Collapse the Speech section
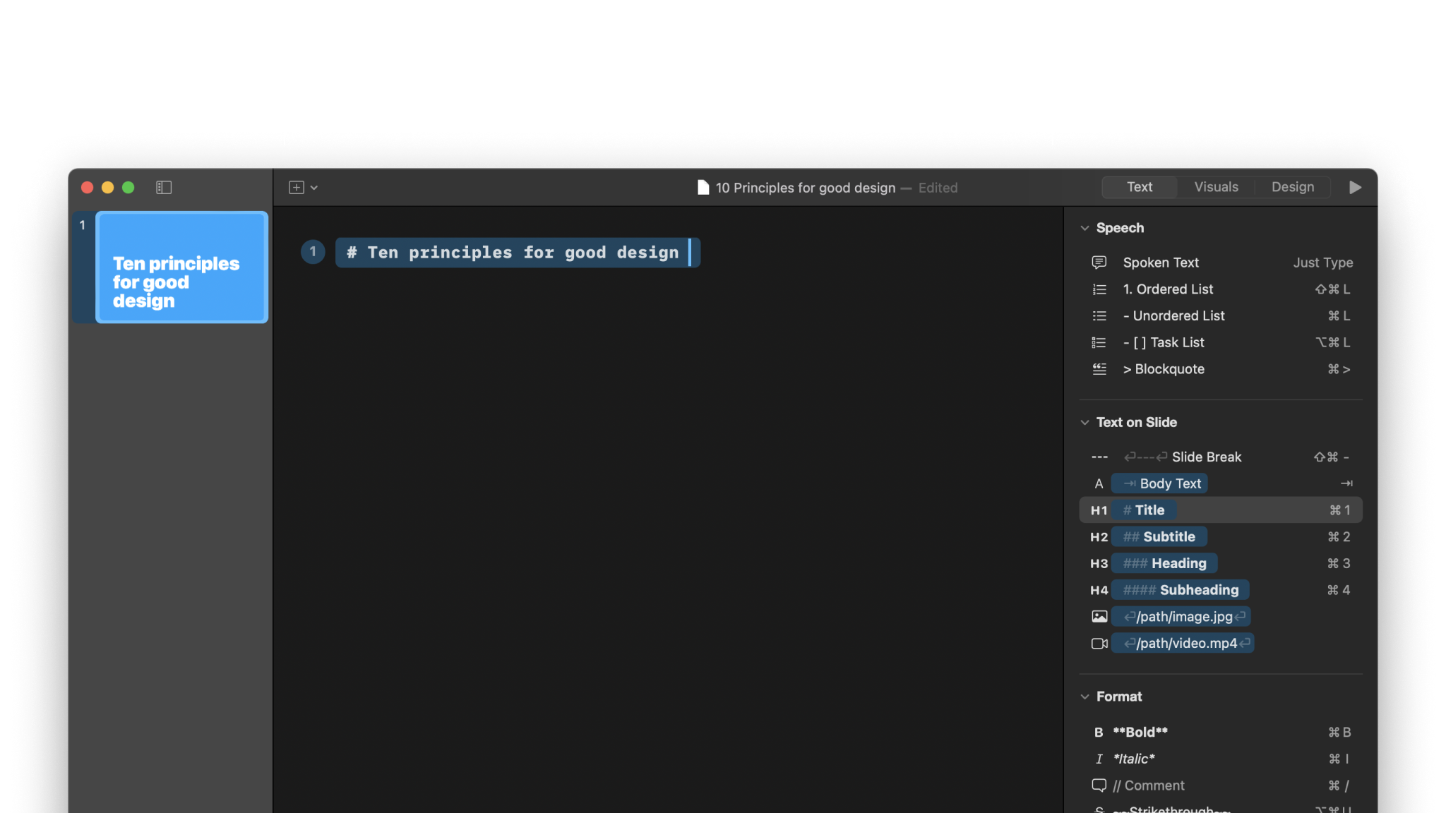The width and height of the screenshot is (1446, 813). tap(1084, 228)
